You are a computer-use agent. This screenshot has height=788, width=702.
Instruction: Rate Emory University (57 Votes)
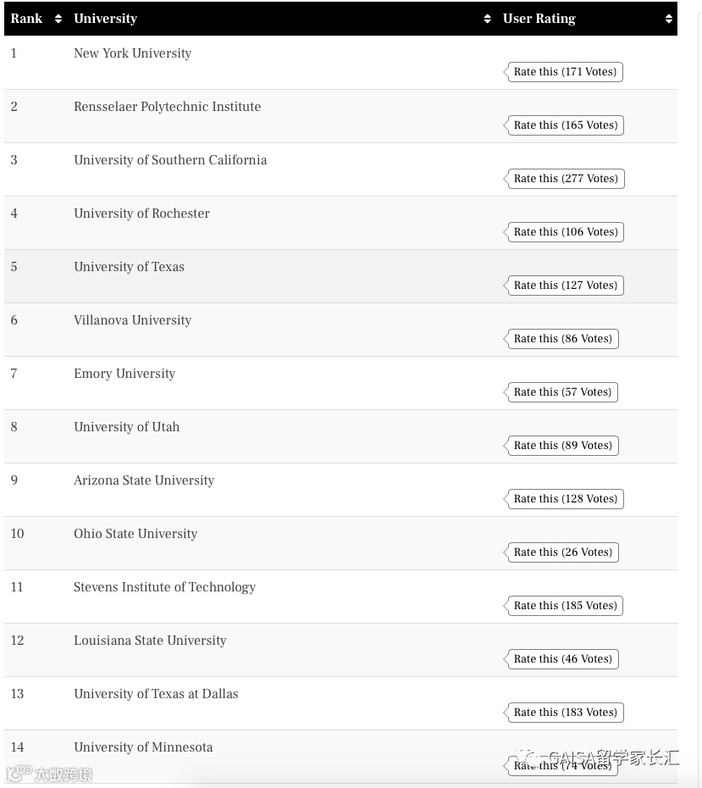[561, 392]
